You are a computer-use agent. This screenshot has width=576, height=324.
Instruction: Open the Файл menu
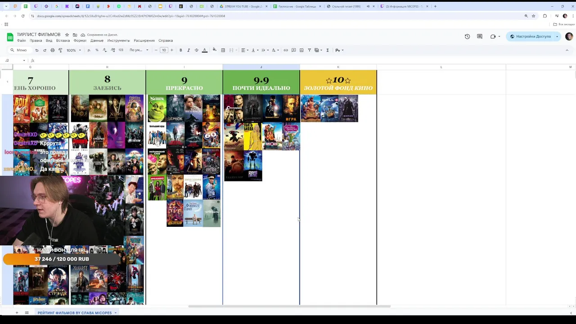pyautogui.click(x=21, y=40)
